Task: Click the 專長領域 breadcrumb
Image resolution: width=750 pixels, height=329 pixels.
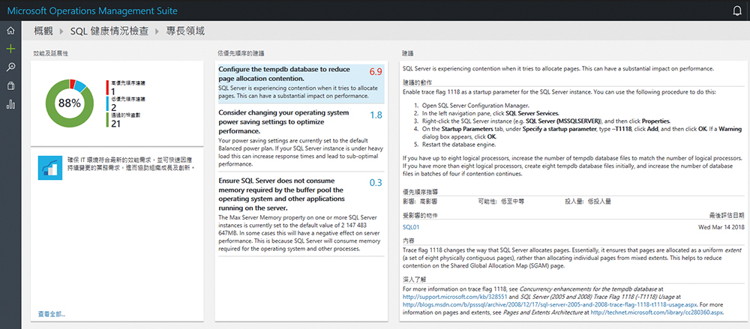Action: (x=185, y=31)
